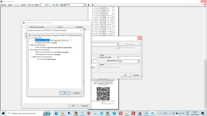Viewport: 207px width, 116px height.
Task: Click the scroll down arrow of preview window
Action: tap(205, 109)
